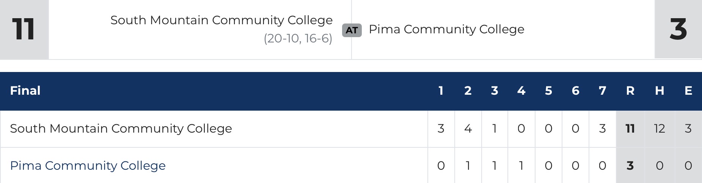Click Pima's hits total in the H column
702x183 pixels.
[660, 166]
